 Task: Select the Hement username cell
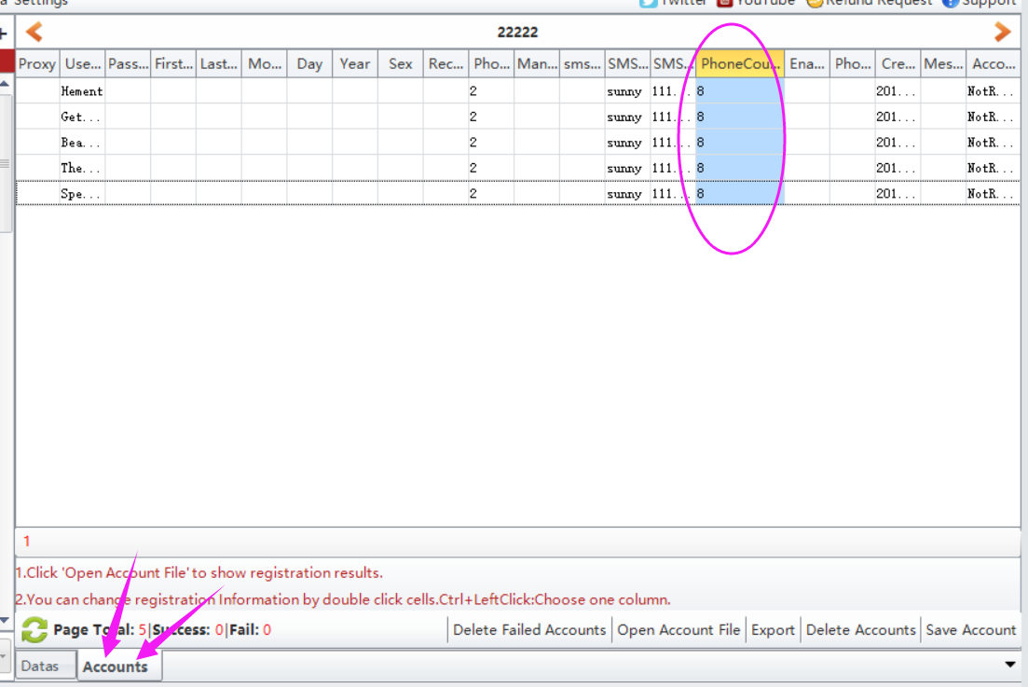[82, 91]
